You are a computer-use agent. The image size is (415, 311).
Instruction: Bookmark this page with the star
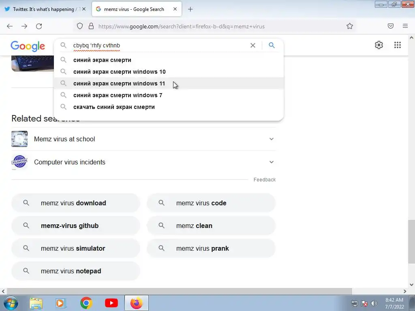click(350, 26)
